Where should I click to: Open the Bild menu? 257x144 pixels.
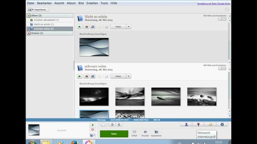pos(81,3)
